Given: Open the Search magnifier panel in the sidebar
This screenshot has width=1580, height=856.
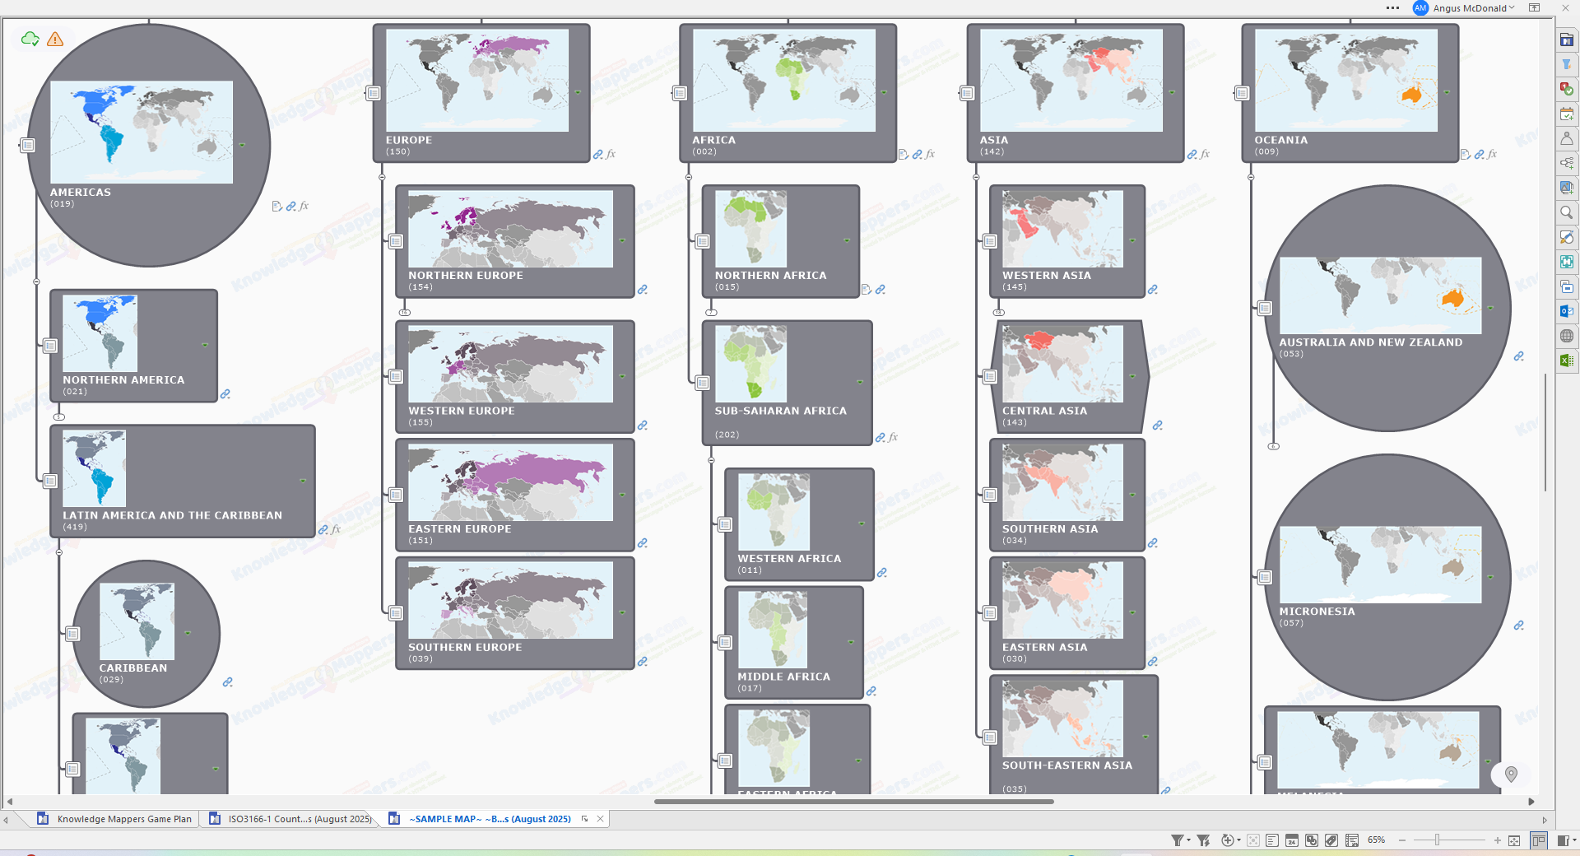Looking at the screenshot, I should click(x=1566, y=212).
